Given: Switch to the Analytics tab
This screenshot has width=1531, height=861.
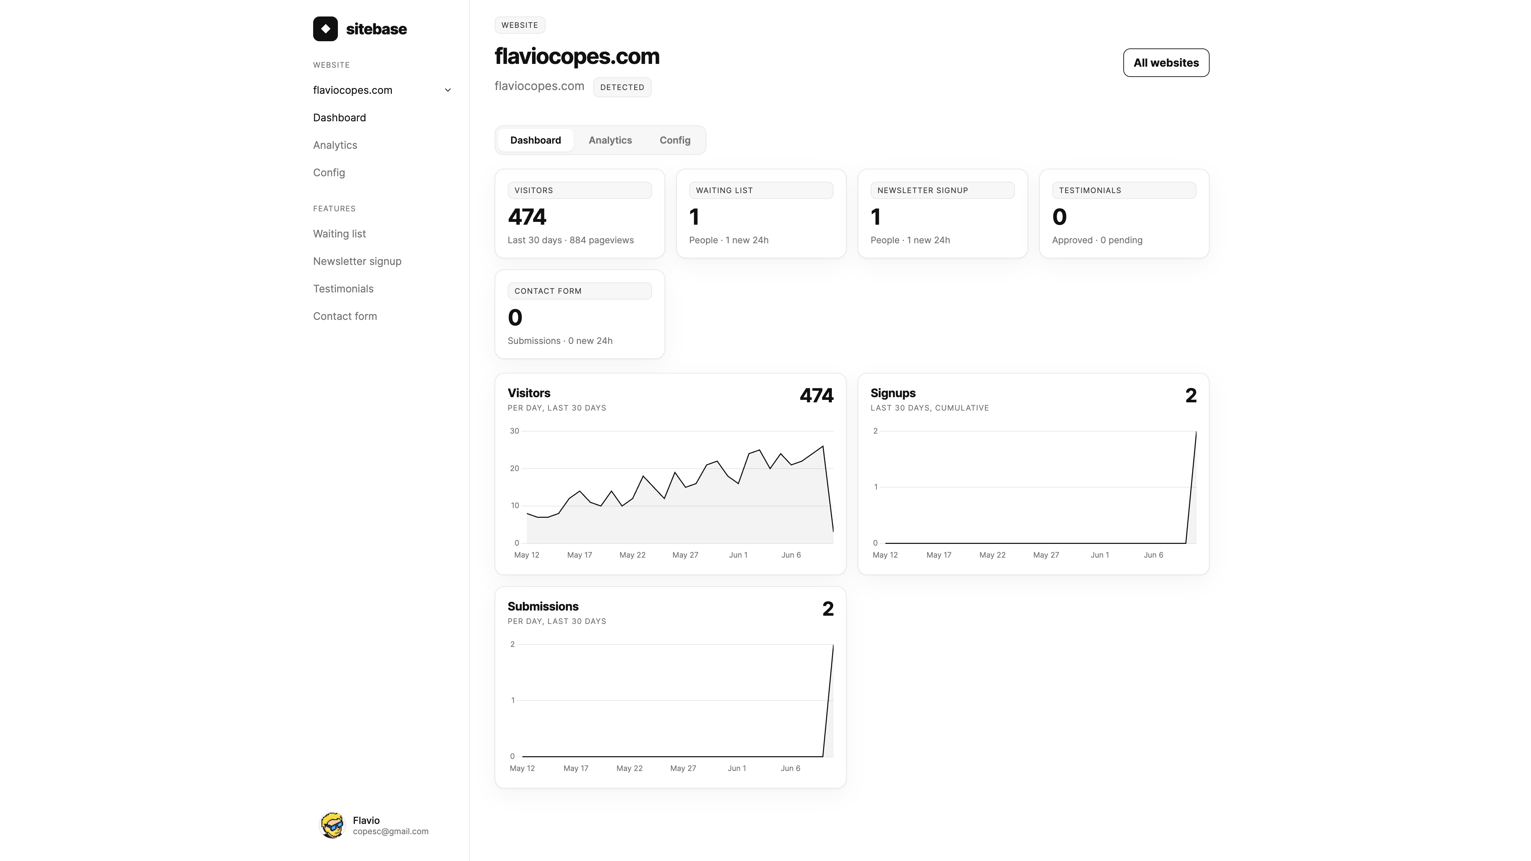Looking at the screenshot, I should coord(610,140).
